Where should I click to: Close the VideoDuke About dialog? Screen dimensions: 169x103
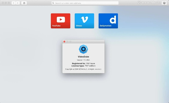64,41
